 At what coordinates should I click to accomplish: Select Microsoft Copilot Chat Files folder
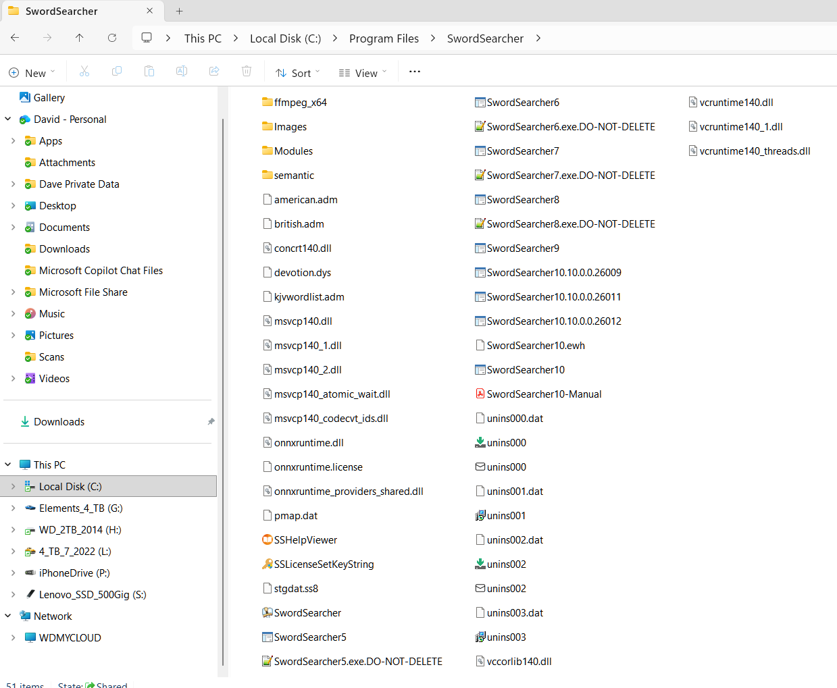tap(101, 270)
